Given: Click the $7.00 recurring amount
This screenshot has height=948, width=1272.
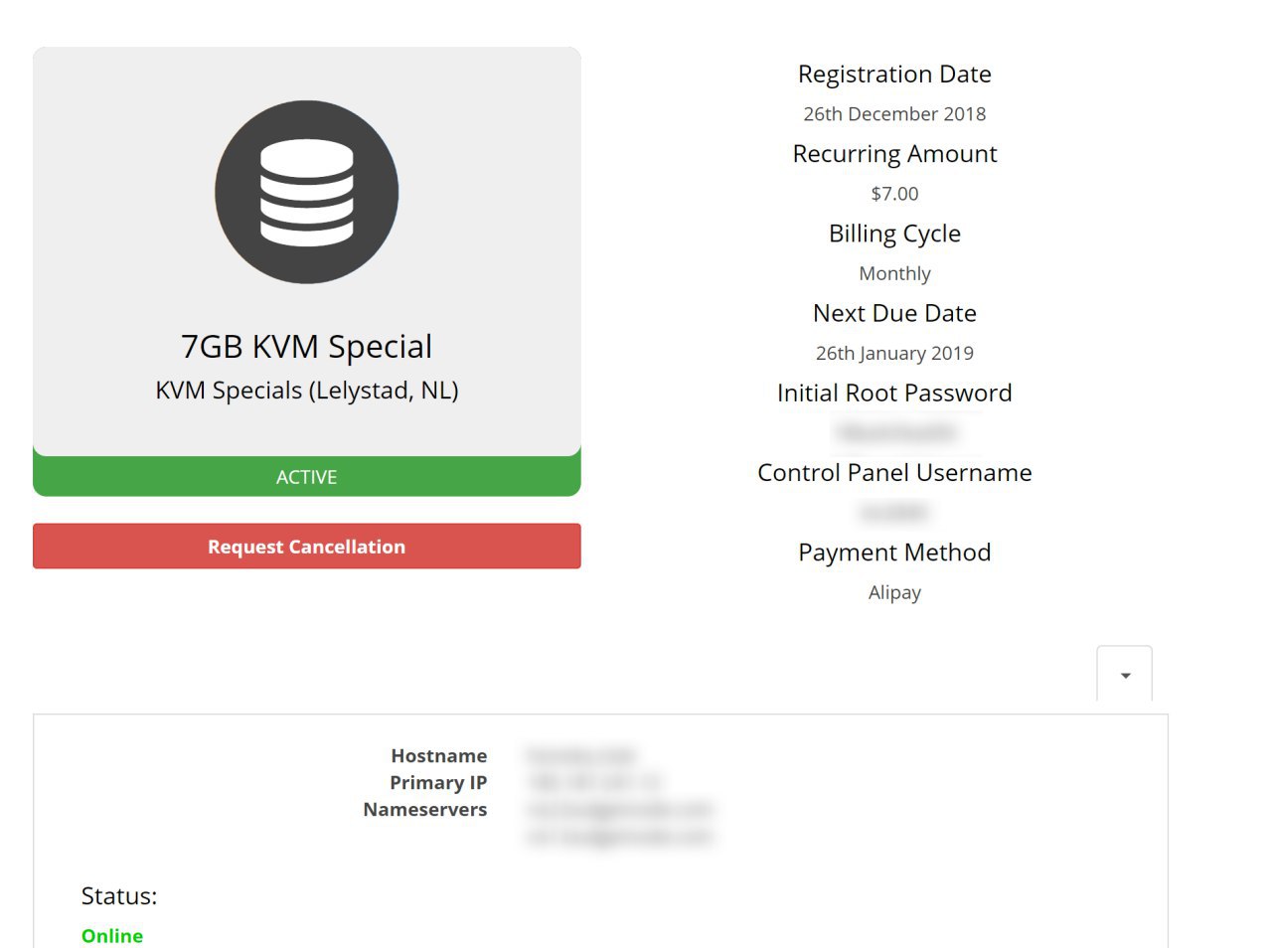Looking at the screenshot, I should (x=894, y=194).
